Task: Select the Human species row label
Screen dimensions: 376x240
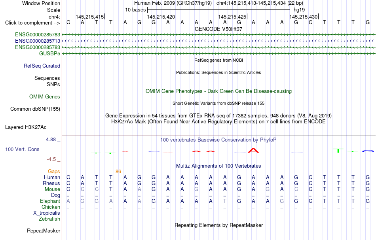Action: pos(52,178)
